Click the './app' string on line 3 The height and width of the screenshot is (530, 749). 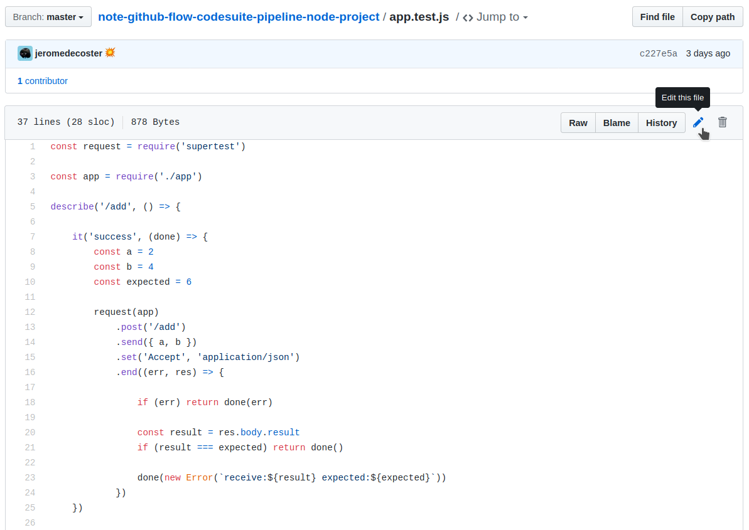click(178, 176)
